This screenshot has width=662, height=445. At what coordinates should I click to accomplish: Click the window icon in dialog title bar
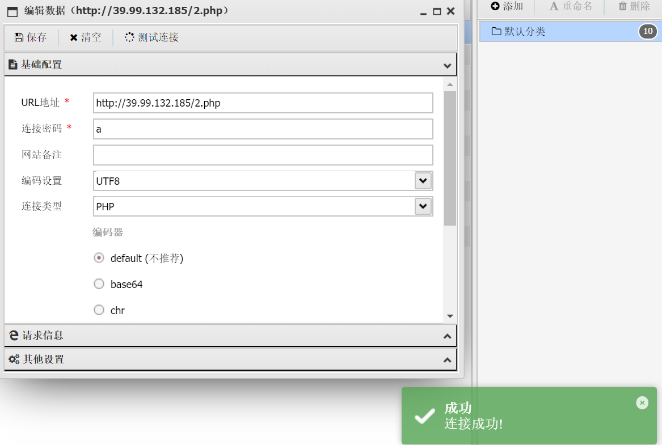12,11
